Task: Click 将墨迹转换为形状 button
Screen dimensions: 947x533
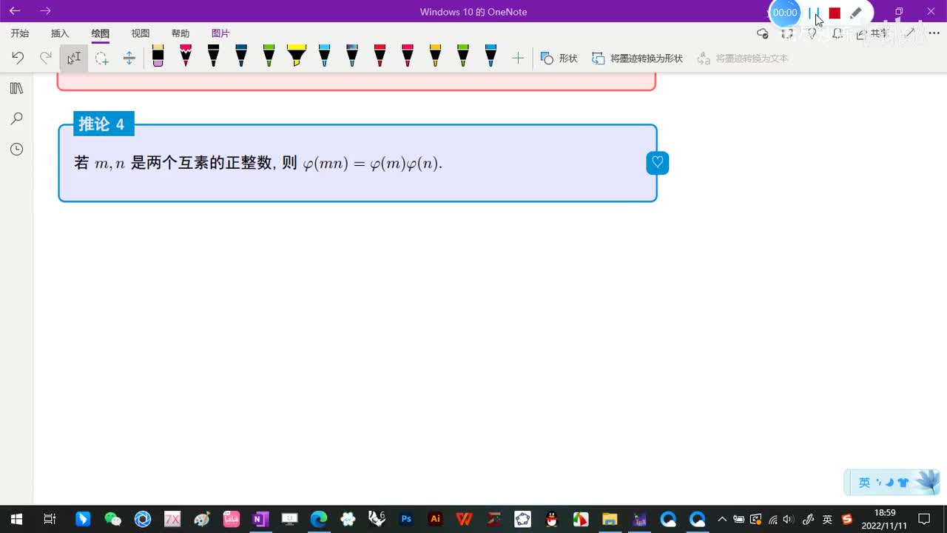Action: click(637, 58)
